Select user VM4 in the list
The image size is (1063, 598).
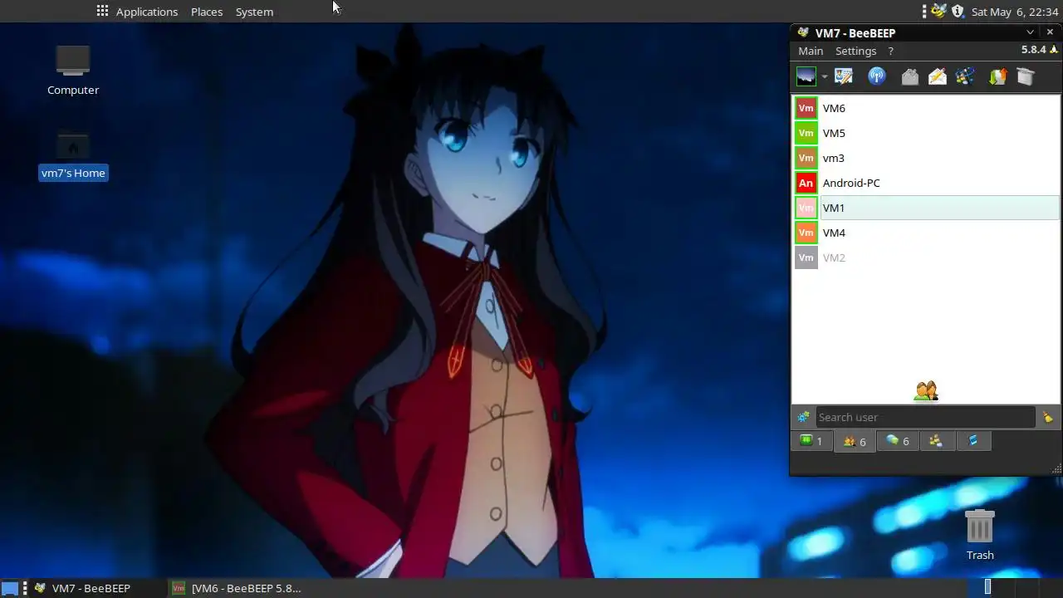pyautogui.click(x=926, y=233)
